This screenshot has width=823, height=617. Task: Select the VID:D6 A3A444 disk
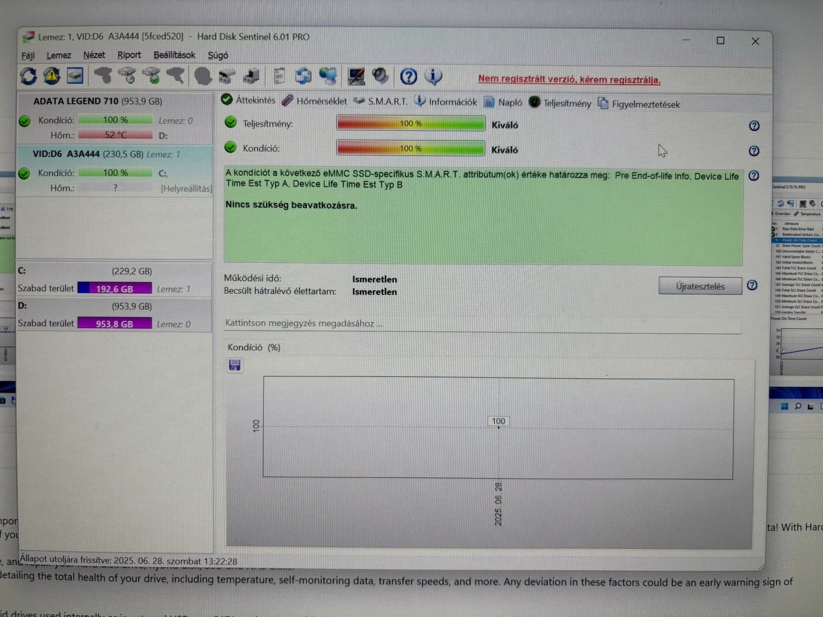115,171
